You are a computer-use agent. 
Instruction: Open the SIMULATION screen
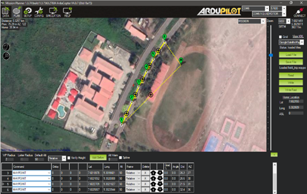tap(53, 12)
